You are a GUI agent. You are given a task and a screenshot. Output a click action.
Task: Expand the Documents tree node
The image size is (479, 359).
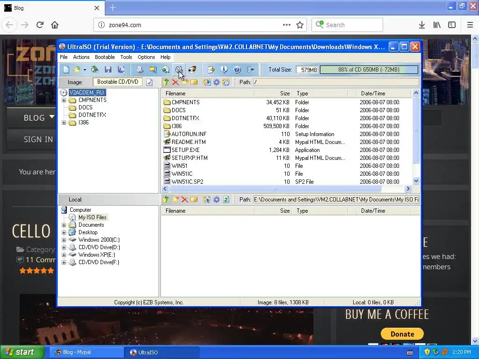[x=64, y=225]
